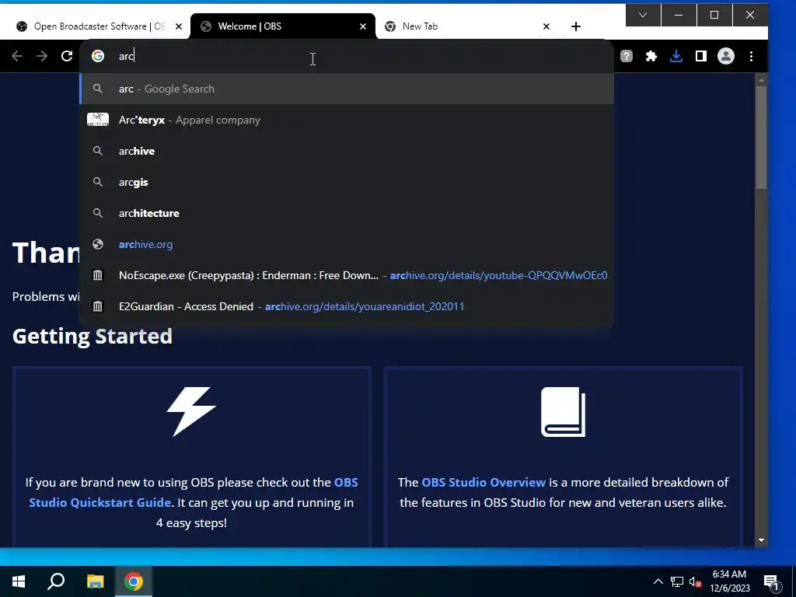Open the OBS Studio Overview link

pos(484,482)
